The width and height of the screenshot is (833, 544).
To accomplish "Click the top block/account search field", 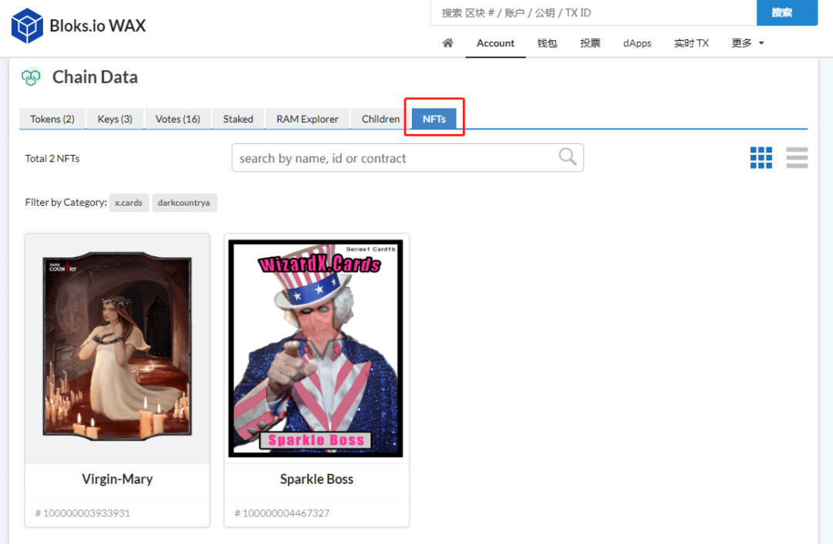I will click(594, 13).
